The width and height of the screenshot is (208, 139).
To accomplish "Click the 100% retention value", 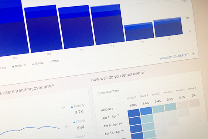I will tap(133, 105).
